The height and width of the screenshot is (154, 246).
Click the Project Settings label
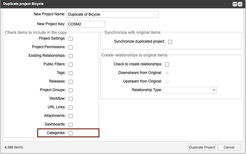(x=52, y=38)
